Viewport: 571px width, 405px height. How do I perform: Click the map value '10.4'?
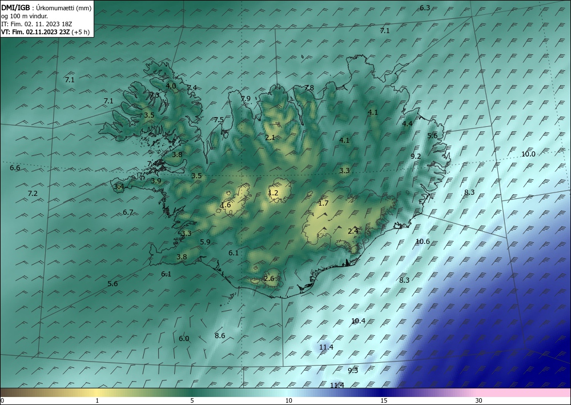click(x=359, y=320)
